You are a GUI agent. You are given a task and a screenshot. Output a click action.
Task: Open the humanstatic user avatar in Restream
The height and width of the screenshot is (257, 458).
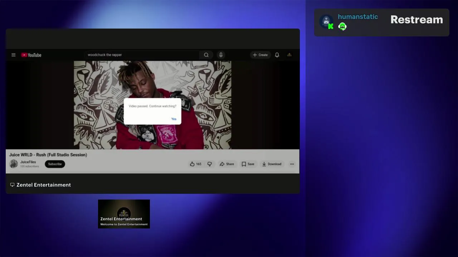point(326,22)
